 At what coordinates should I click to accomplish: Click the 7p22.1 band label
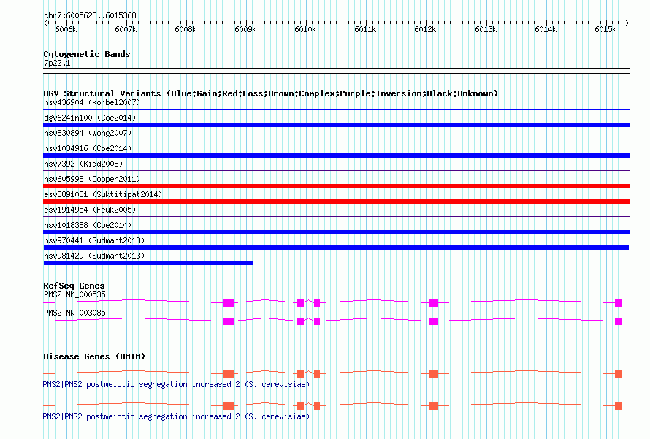[57, 63]
